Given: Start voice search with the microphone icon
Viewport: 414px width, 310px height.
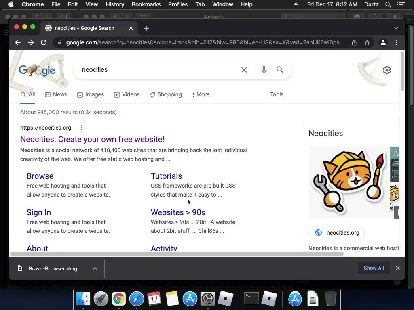Looking at the screenshot, I should click(264, 70).
